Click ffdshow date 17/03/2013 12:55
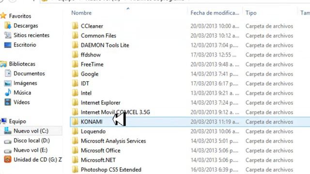310x174 pixels. click(213, 55)
